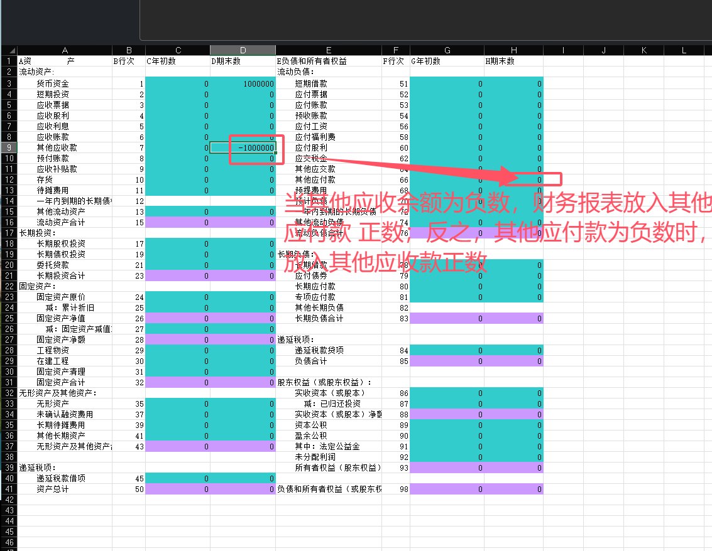Select column A header
The width and height of the screenshot is (712, 551).
coord(65,50)
